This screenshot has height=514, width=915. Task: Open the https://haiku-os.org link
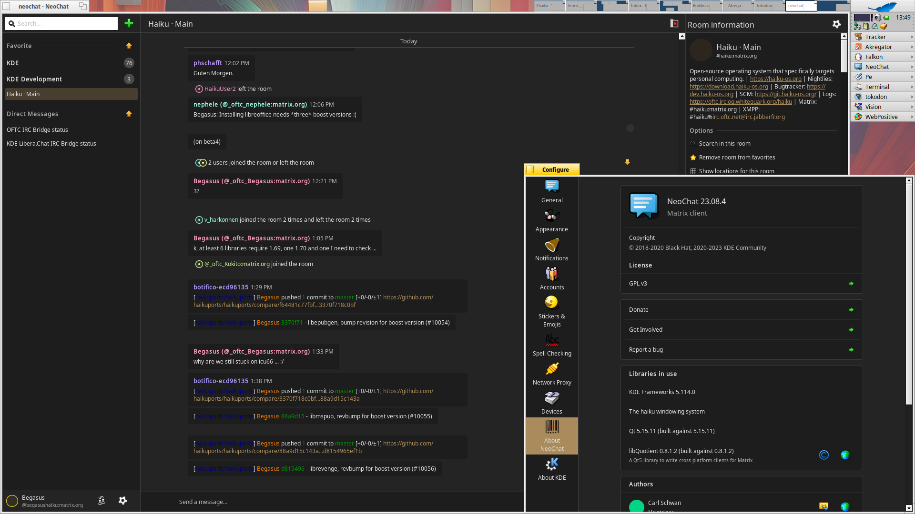pyautogui.click(x=776, y=79)
